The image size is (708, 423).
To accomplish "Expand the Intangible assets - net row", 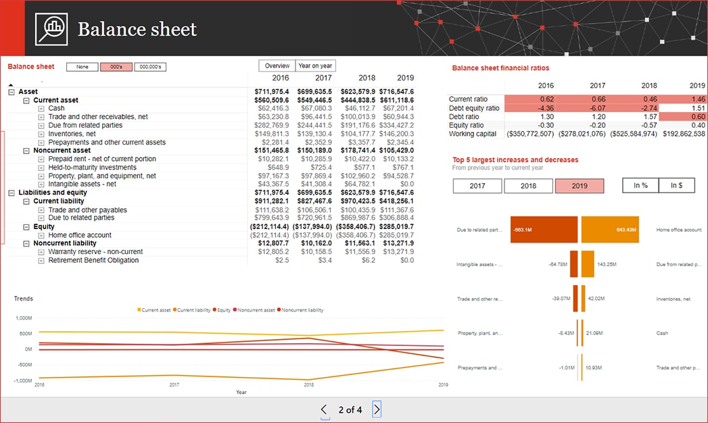I will pos(41,184).
